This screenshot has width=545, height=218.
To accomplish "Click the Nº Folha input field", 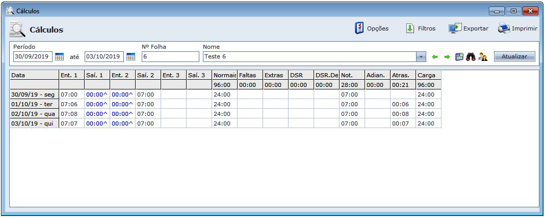I will (170, 56).
